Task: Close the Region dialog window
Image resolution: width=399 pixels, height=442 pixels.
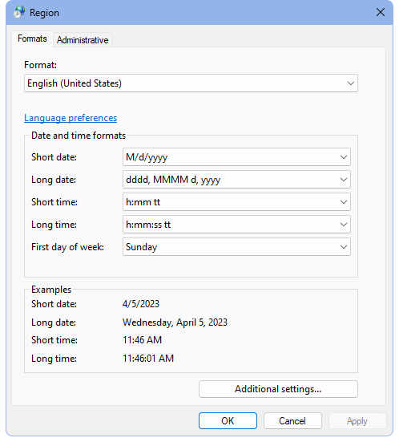Action: coord(381,12)
